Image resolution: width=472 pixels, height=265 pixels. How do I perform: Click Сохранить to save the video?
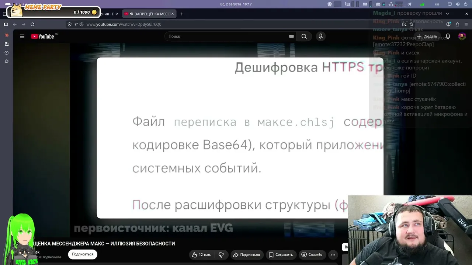281,255
